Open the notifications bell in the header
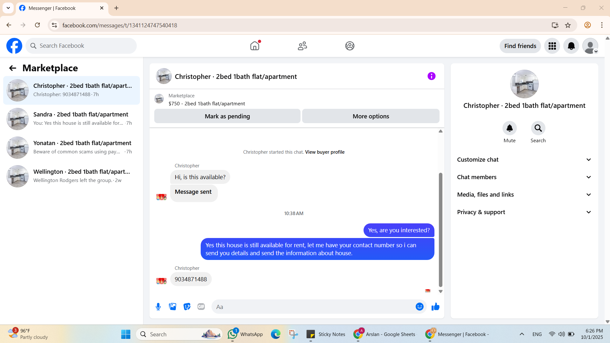610x343 pixels. 571,46
